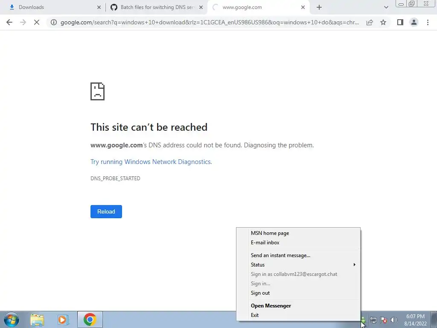Click the This site can't be reached heading

pos(149,127)
